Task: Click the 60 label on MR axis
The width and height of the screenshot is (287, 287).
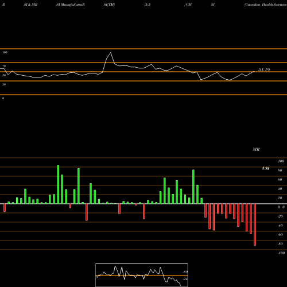Action: tap(280, 180)
